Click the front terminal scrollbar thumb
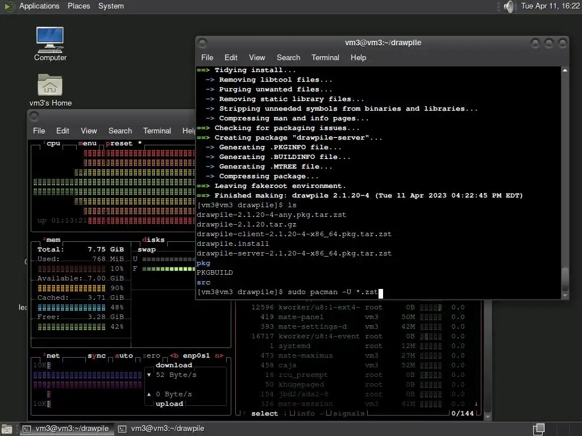This screenshot has height=436, width=582. click(x=564, y=279)
